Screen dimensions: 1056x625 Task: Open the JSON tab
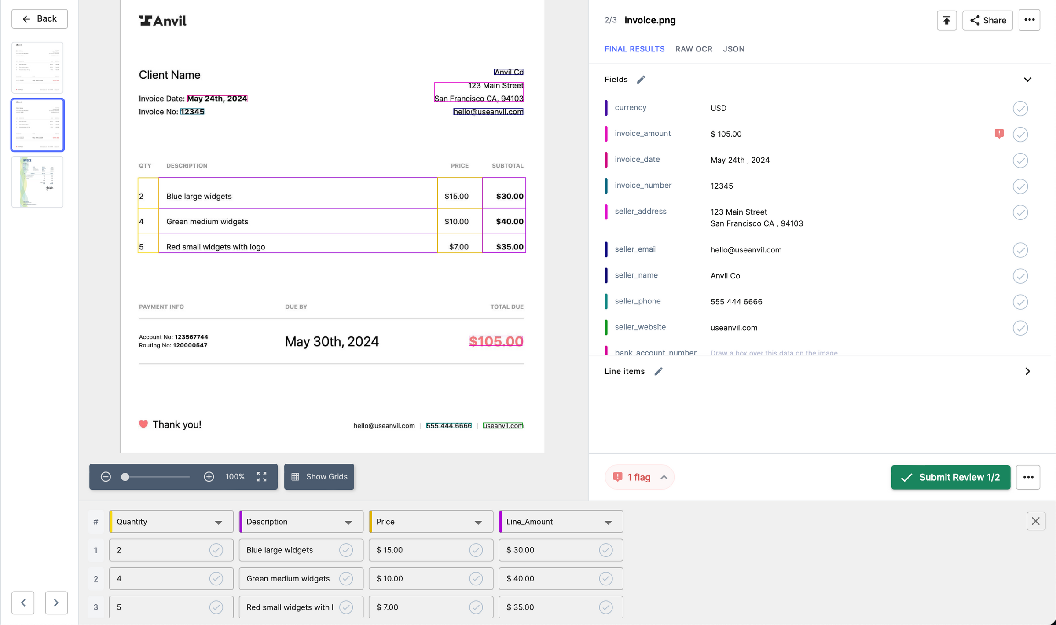733,49
